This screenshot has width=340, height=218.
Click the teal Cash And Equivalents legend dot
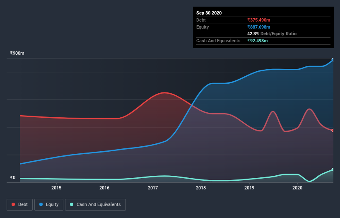(x=72, y=204)
